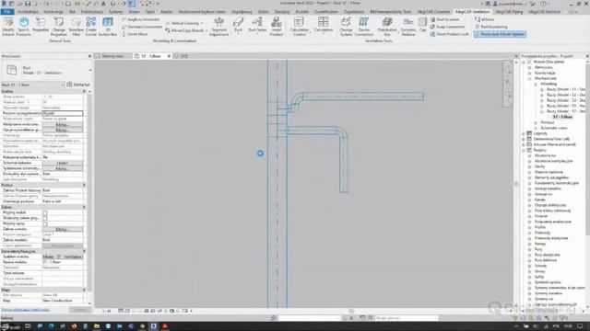Click the Change System tool

tap(346, 27)
